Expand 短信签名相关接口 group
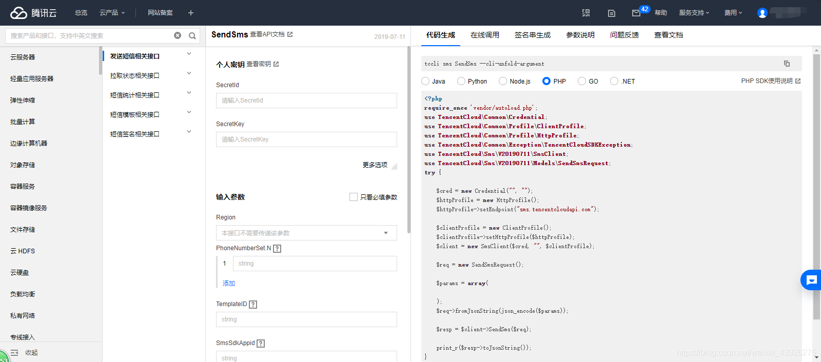Screen dimensions: 821x362 [x=189, y=132]
